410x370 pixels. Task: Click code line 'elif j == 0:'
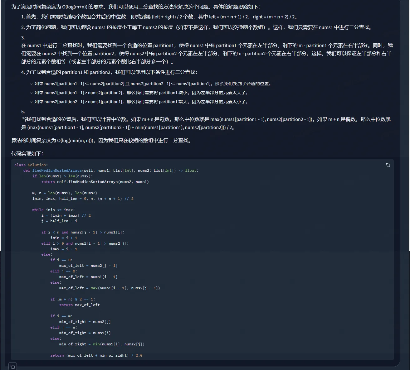[x=64, y=271]
